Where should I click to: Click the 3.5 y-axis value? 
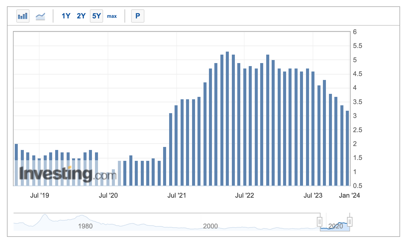click(358, 102)
